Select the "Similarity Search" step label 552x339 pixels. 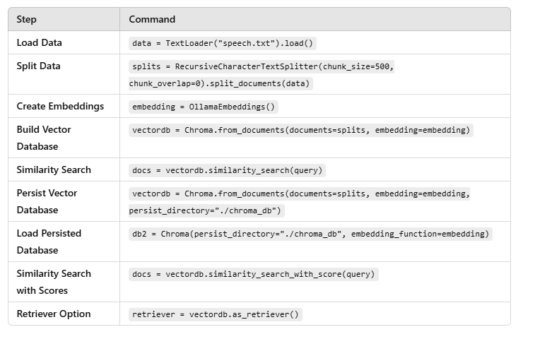[x=54, y=169]
